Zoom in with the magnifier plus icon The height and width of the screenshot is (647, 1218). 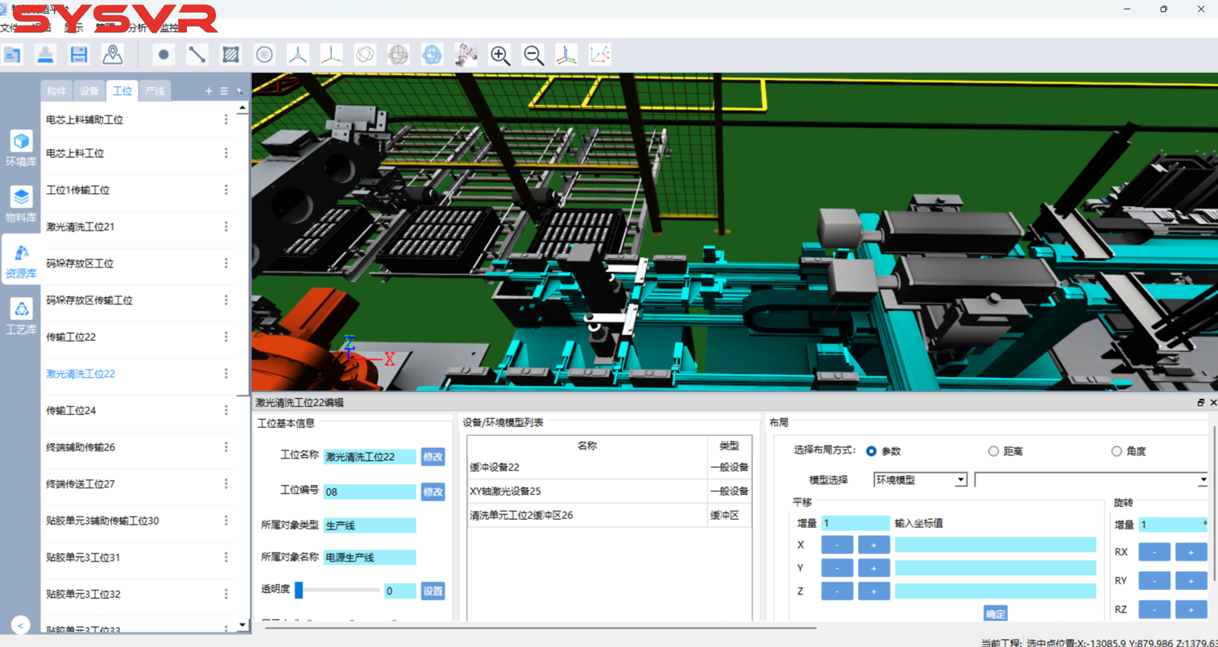point(499,55)
